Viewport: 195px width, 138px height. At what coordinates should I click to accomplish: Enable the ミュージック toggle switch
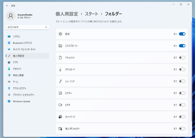point(182,81)
